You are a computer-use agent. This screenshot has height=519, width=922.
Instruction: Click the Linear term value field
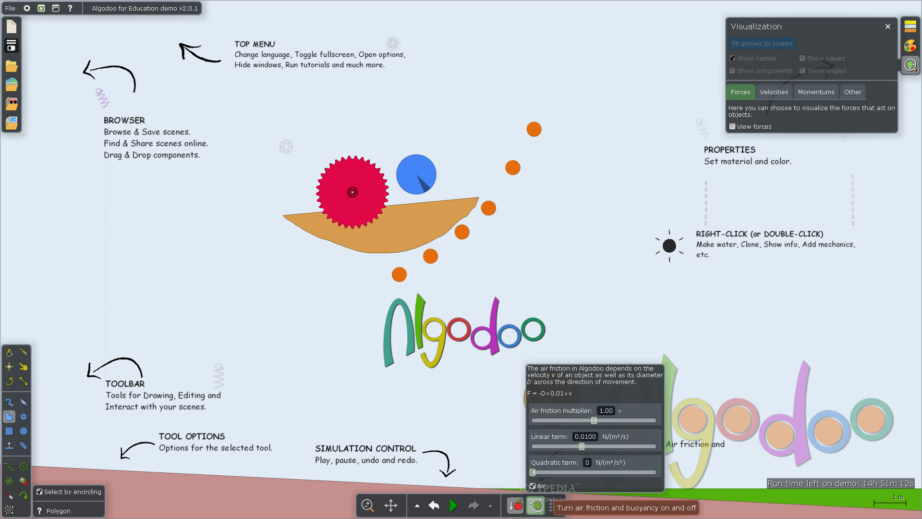[x=585, y=436]
